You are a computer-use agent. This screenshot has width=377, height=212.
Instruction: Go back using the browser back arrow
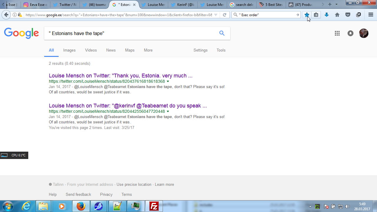point(6,15)
